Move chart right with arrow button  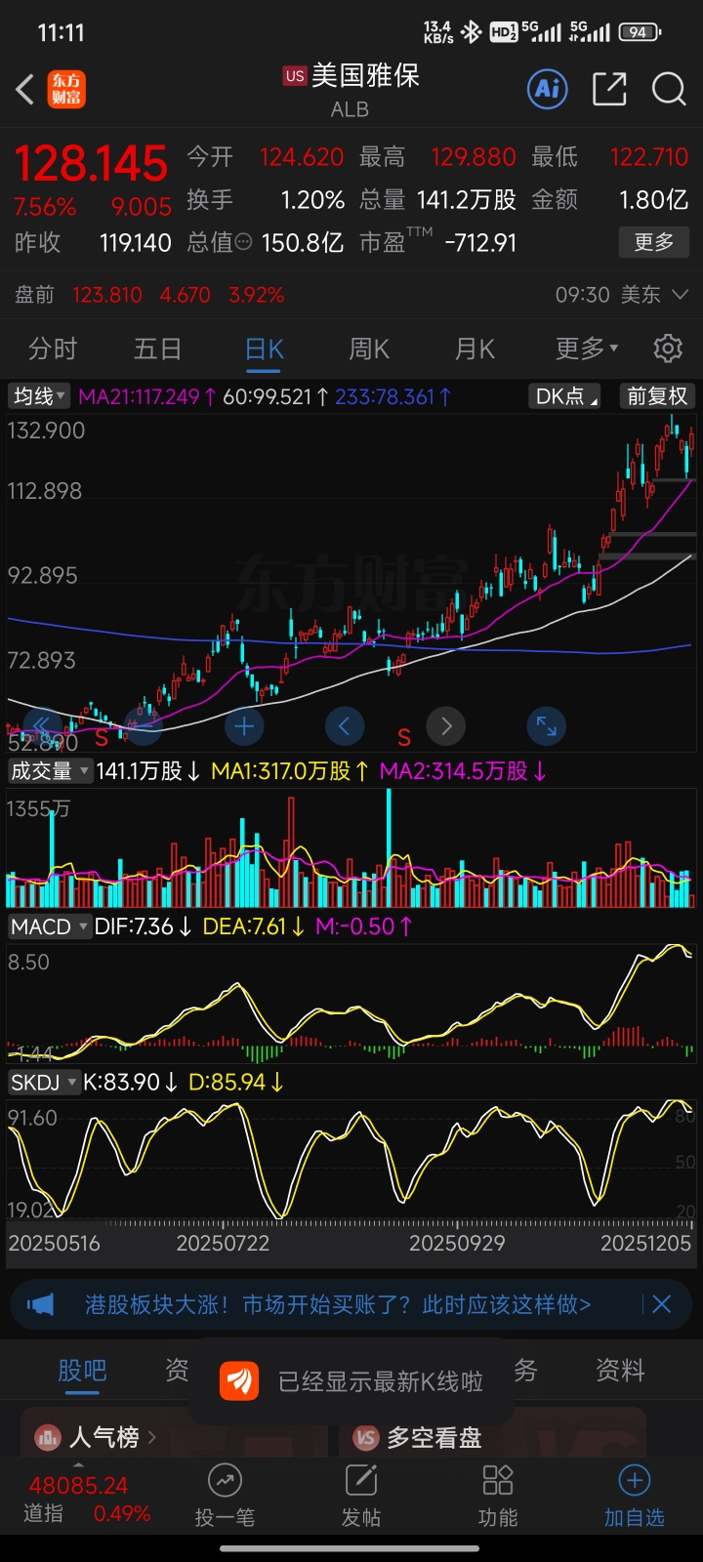(446, 725)
